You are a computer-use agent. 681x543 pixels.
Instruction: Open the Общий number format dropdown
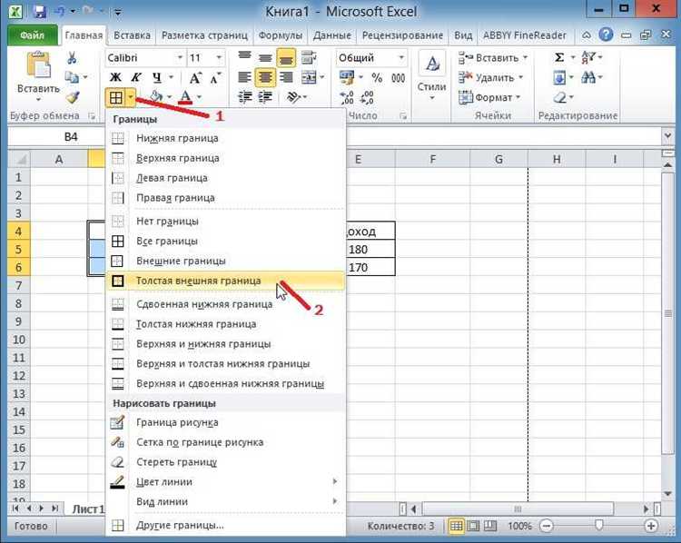(401, 58)
